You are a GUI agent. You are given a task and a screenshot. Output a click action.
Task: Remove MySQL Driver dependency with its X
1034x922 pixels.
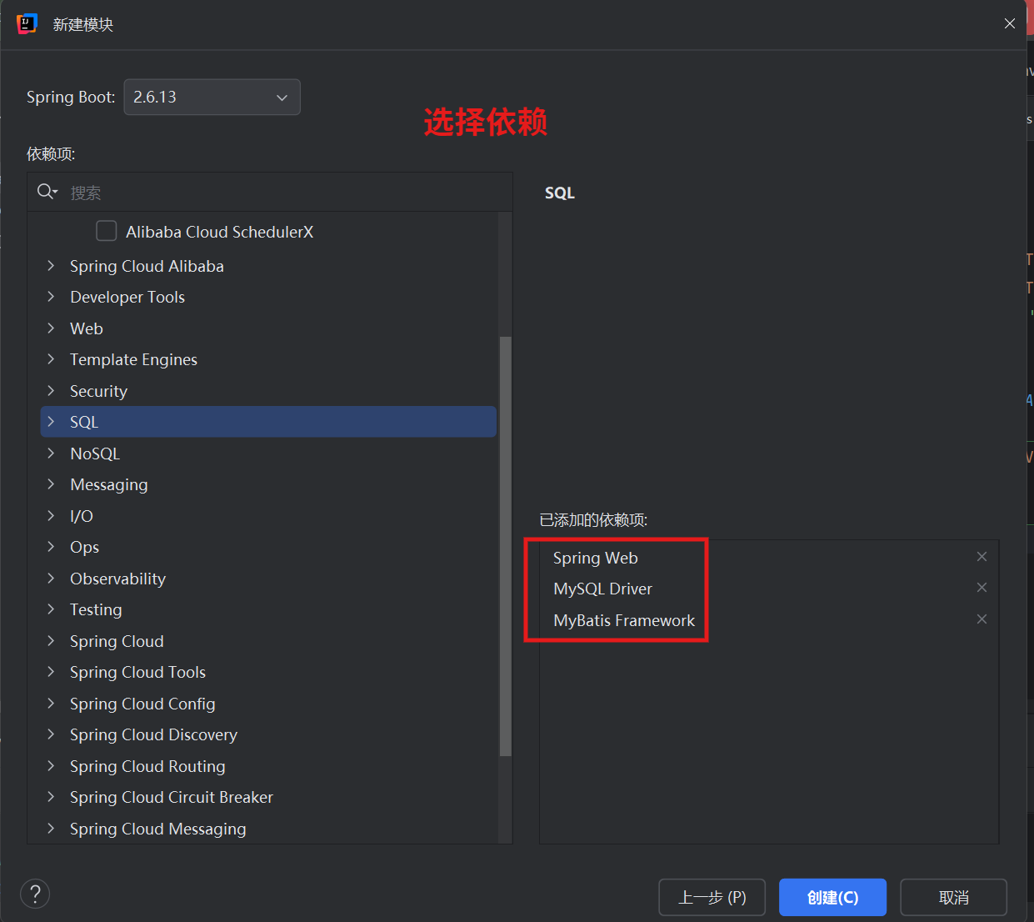coord(982,588)
